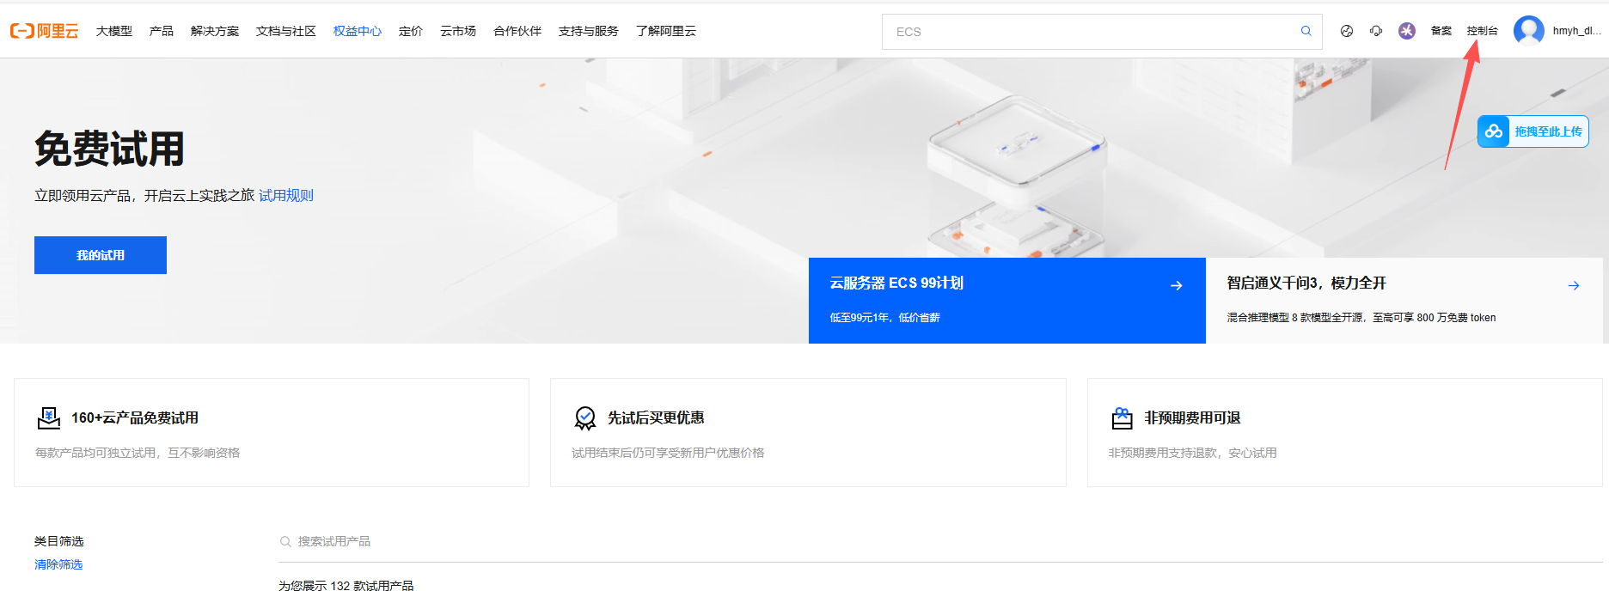This screenshot has height=591, width=1609.
Task: Click the 160+云产品免费试用 download icon
Action: click(49, 418)
